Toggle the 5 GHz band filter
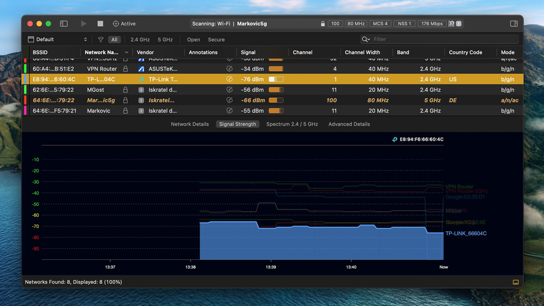 [x=165, y=40]
